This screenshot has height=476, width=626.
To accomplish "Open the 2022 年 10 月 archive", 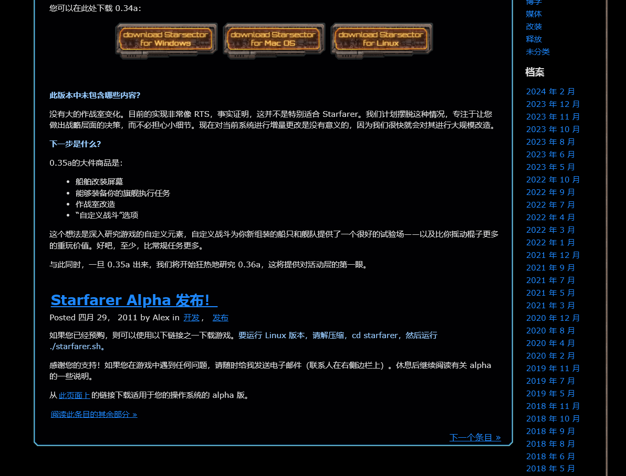I will coord(553,180).
